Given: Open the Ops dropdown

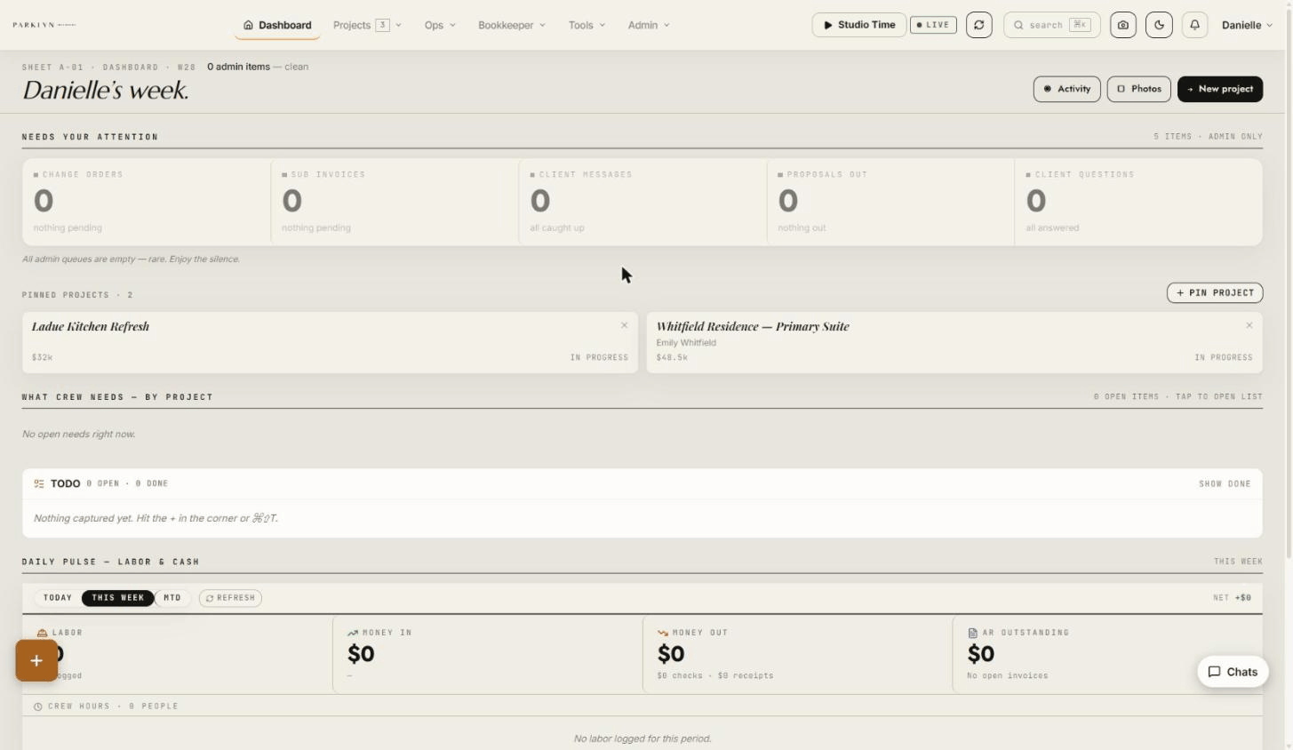Looking at the screenshot, I should click(x=440, y=25).
